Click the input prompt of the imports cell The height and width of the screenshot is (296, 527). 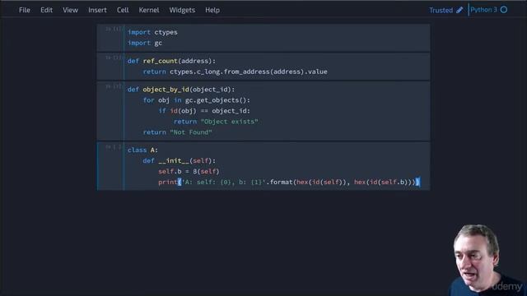point(114,29)
